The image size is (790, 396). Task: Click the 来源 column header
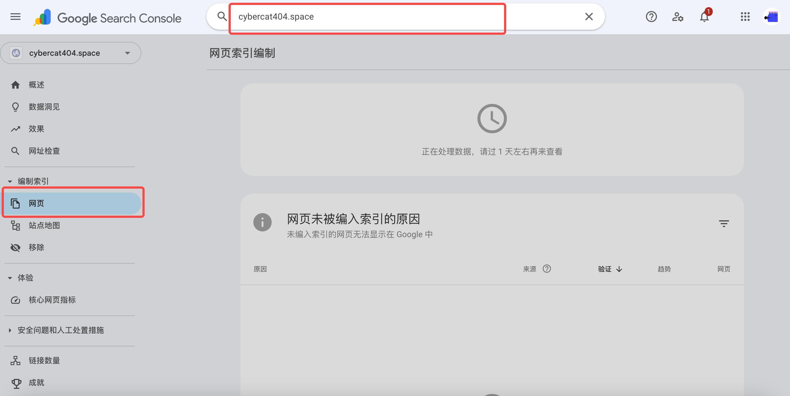529,269
